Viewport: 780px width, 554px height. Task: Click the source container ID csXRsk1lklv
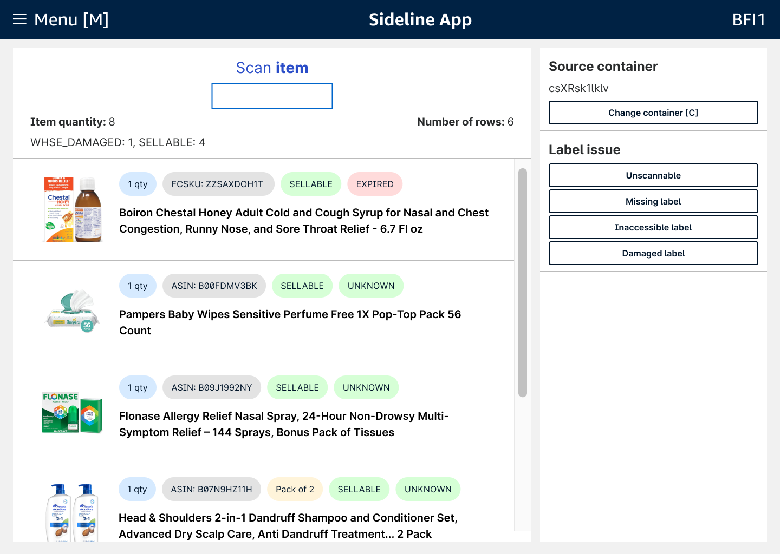click(578, 88)
